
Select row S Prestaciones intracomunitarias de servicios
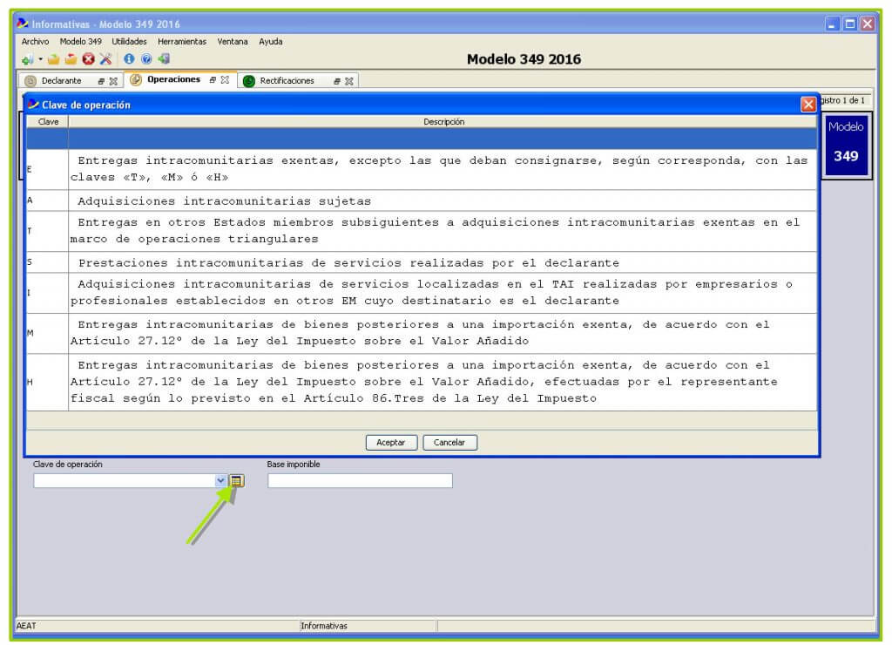(422, 262)
